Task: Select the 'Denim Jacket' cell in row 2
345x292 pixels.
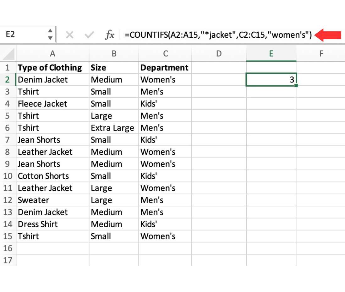Action: pos(52,80)
